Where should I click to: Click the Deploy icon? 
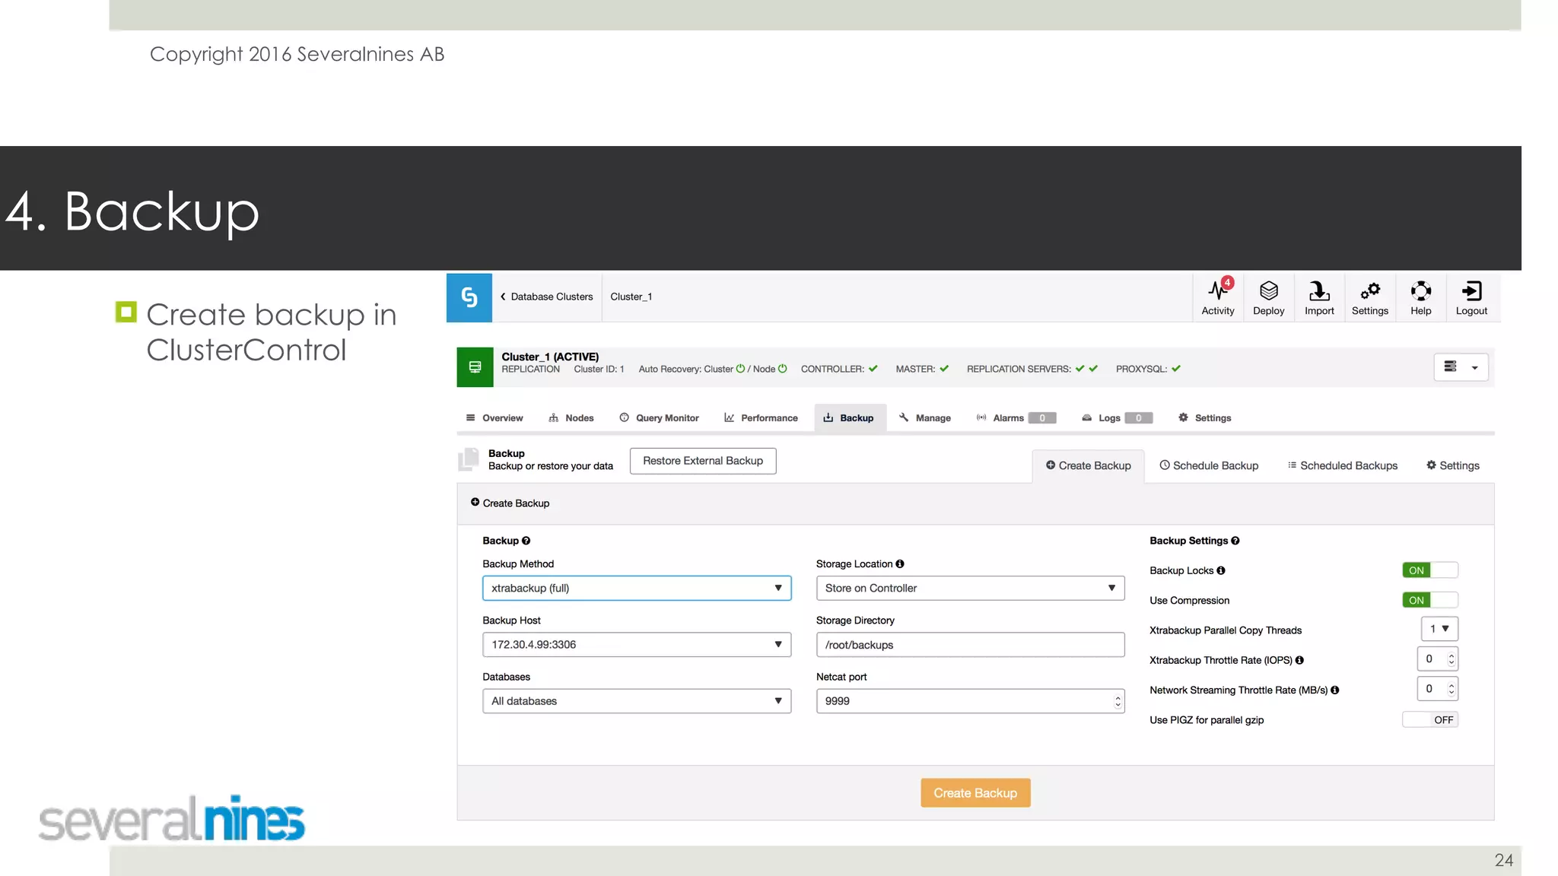tap(1268, 297)
